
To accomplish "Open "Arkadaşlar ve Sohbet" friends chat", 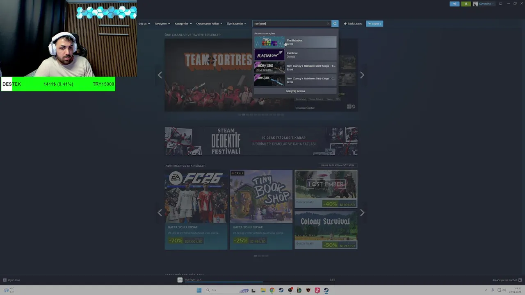I will point(507,280).
